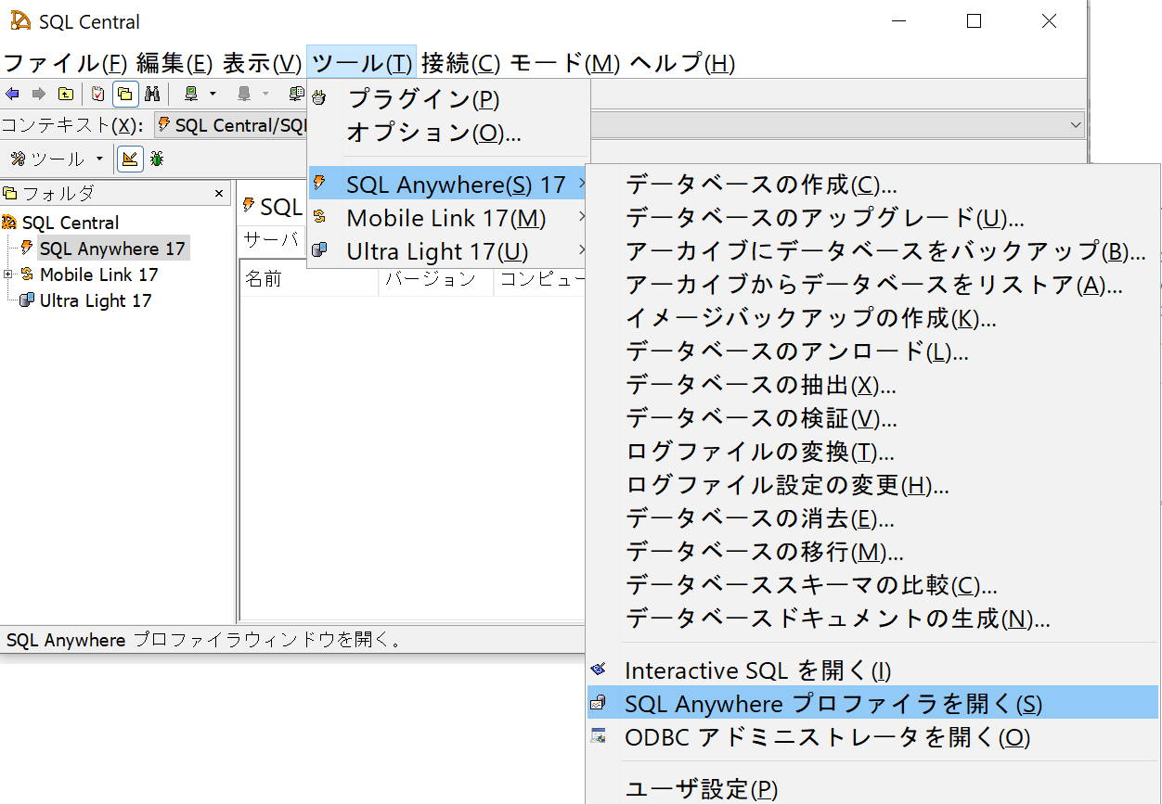Click the blue back arrow icon

[x=13, y=94]
